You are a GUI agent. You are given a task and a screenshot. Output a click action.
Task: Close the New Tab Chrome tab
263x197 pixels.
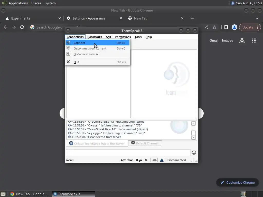click(182, 18)
